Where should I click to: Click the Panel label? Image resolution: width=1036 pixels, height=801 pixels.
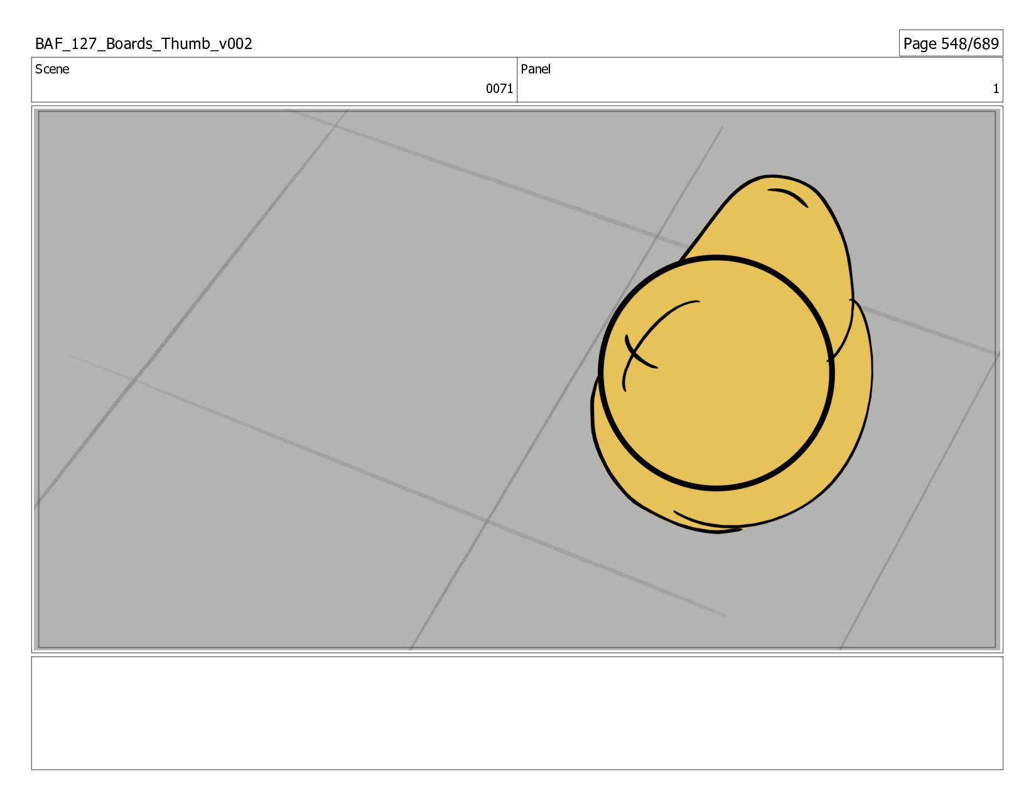click(536, 69)
